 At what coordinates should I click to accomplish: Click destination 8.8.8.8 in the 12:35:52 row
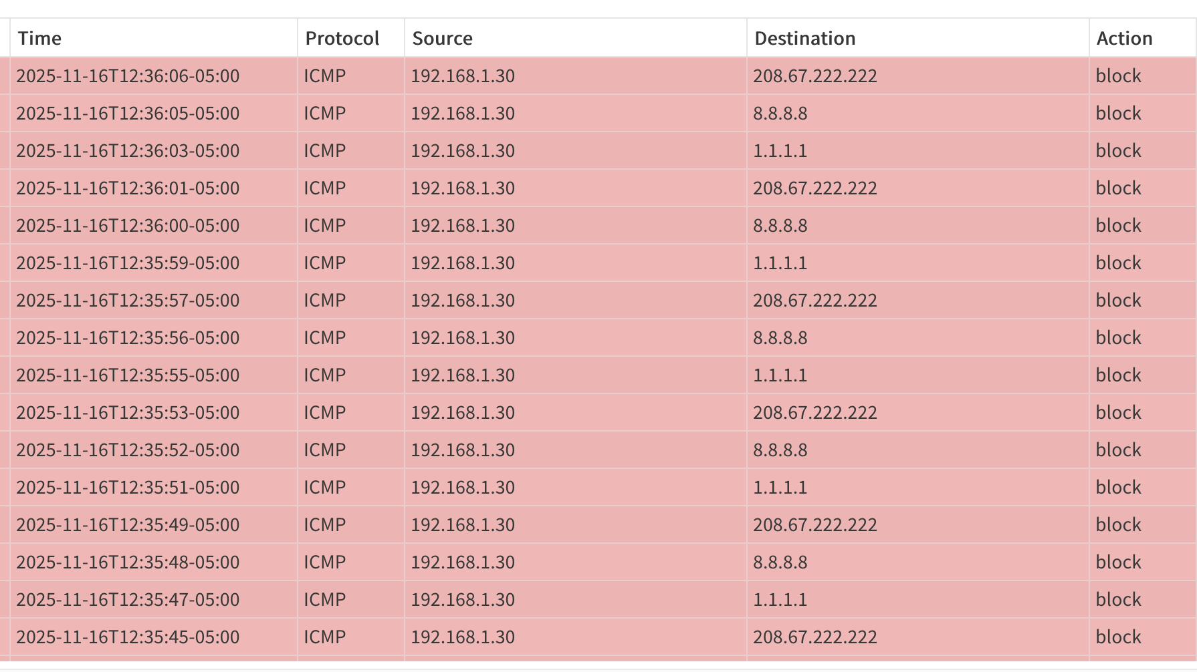780,450
